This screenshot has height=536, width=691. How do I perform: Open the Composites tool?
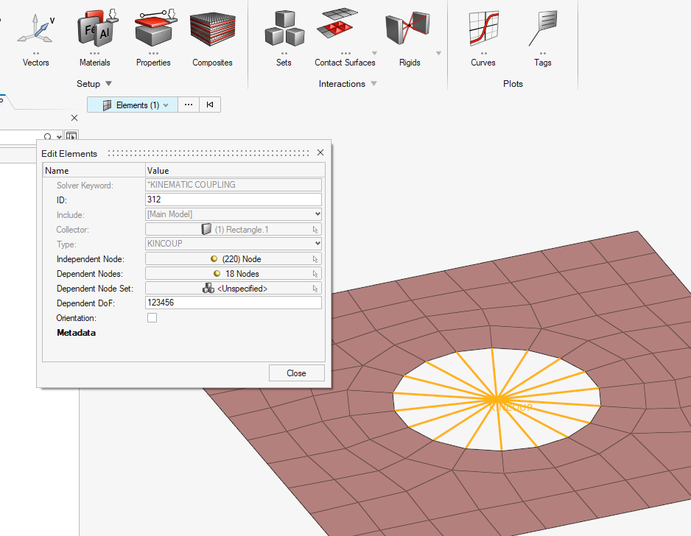(x=212, y=39)
